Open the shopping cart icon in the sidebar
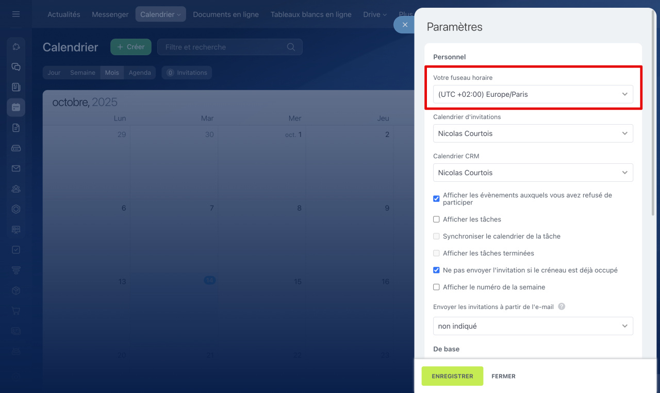Viewport: 660px width, 393px height. pyautogui.click(x=16, y=311)
